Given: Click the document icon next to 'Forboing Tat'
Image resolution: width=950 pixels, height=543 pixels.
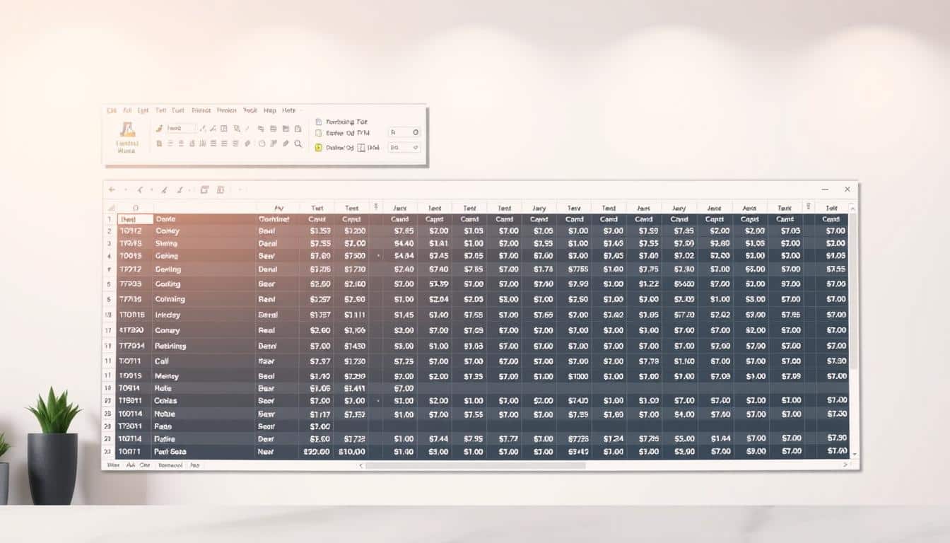Looking at the screenshot, I should [x=318, y=122].
